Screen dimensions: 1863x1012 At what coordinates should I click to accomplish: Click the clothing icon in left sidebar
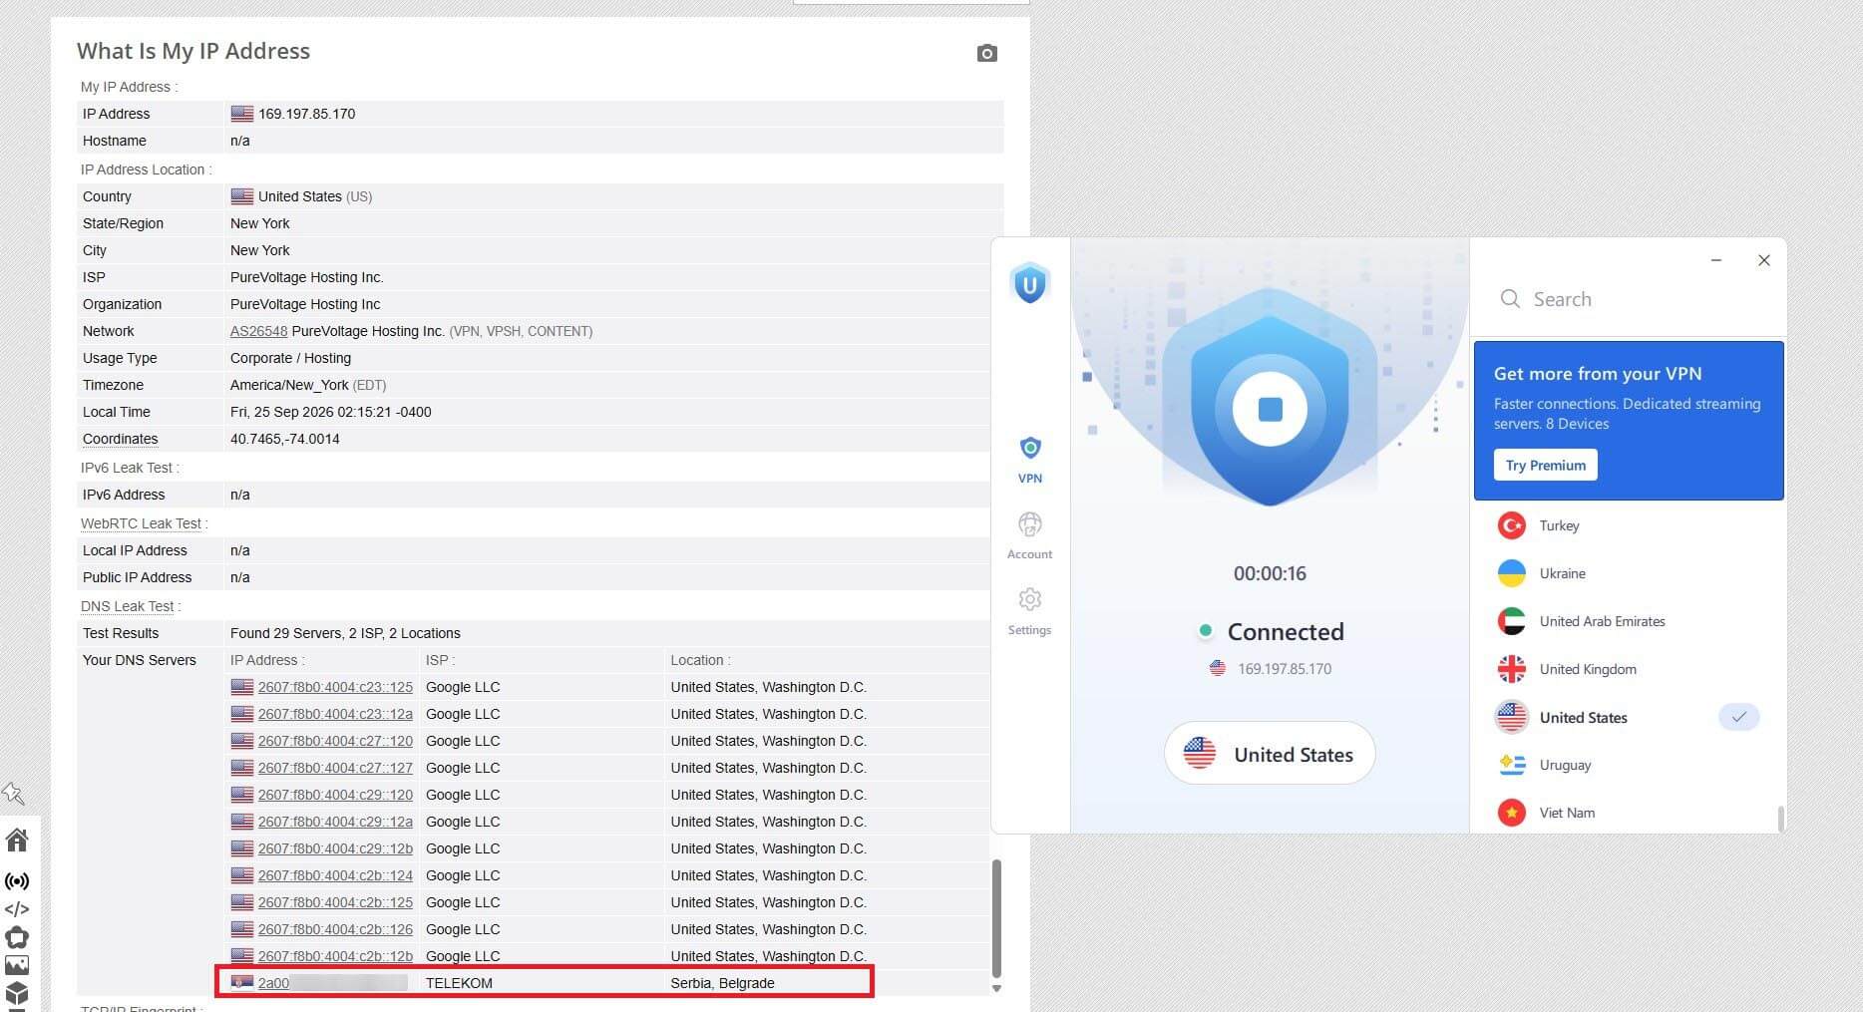coord(17,937)
